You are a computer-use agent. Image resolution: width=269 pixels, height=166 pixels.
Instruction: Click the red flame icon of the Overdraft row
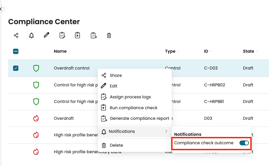36,118
